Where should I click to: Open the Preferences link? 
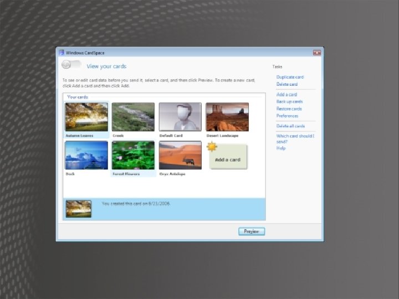[287, 116]
